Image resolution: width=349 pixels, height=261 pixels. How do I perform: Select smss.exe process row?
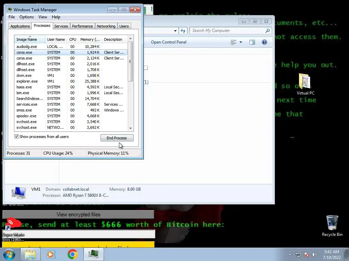(x=71, y=110)
